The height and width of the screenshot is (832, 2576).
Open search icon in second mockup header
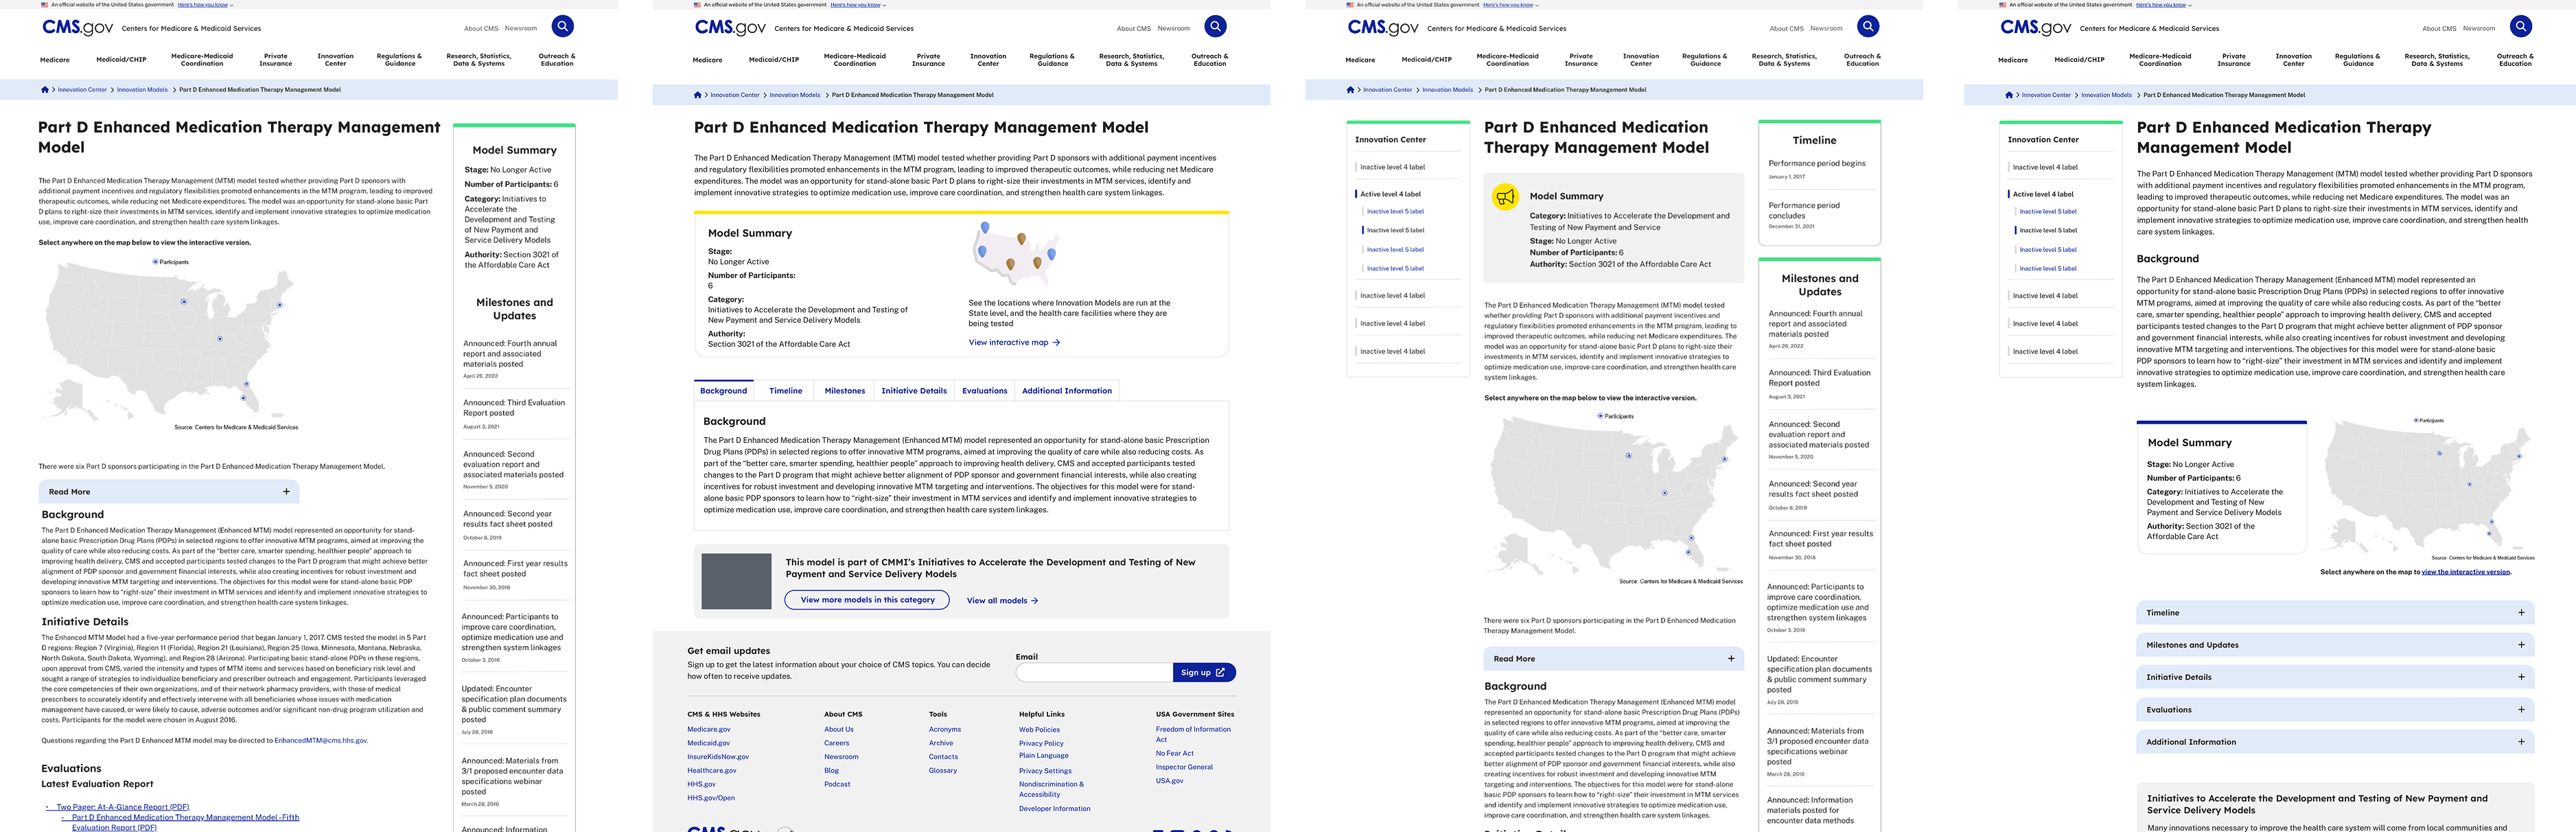pyautogui.click(x=1215, y=26)
